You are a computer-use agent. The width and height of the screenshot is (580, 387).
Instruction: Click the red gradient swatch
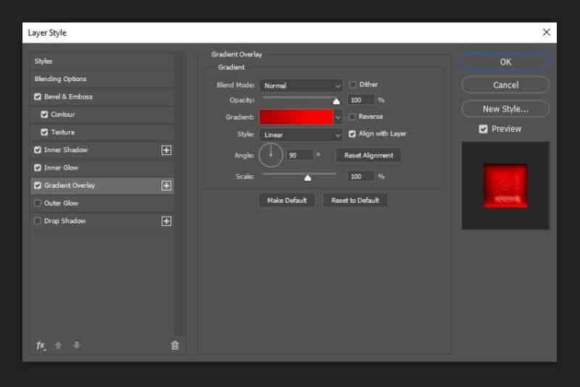coord(297,117)
